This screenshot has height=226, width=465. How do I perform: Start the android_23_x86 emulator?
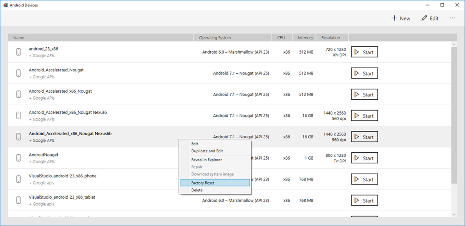(364, 52)
